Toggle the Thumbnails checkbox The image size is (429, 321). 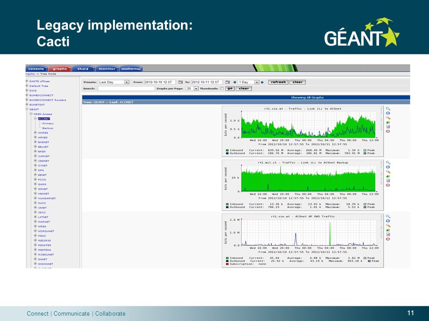[222, 88]
